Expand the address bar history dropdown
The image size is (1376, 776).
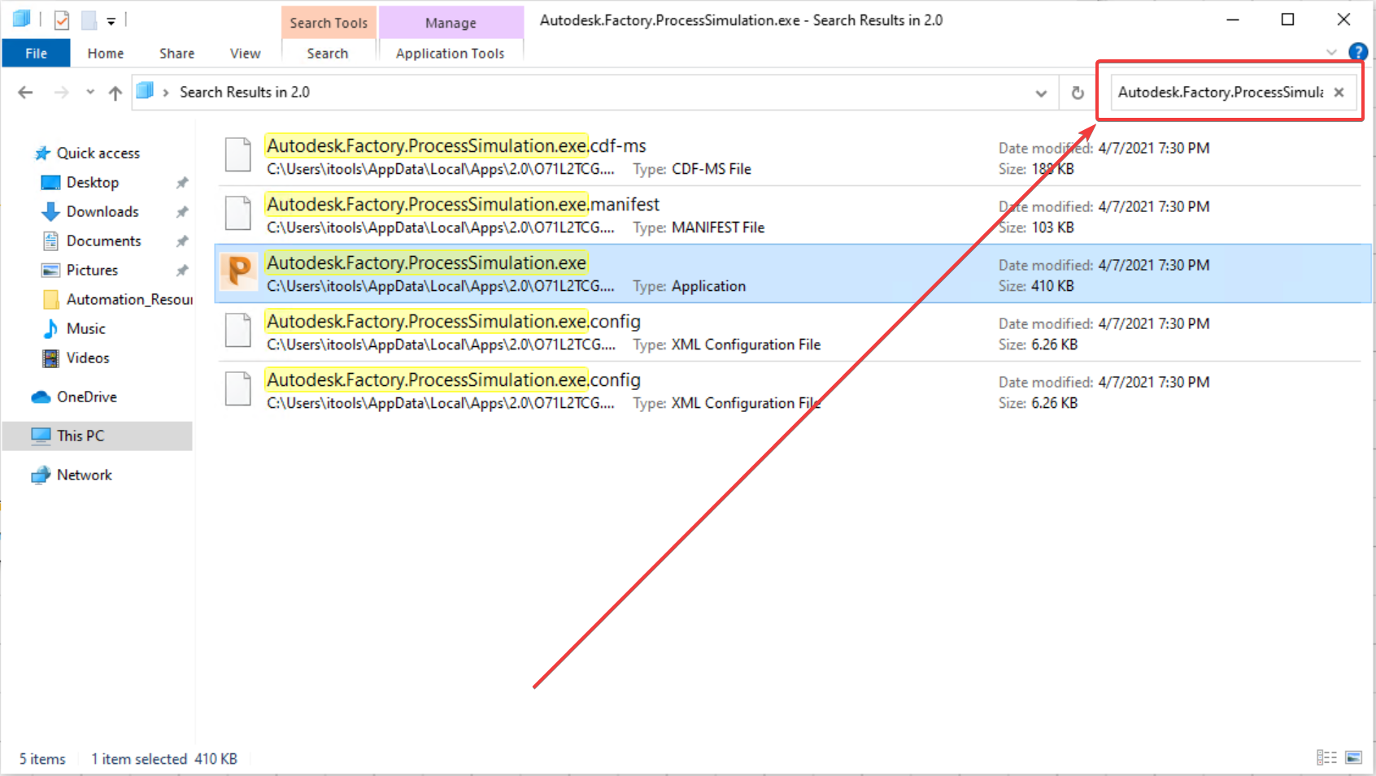pos(1041,93)
